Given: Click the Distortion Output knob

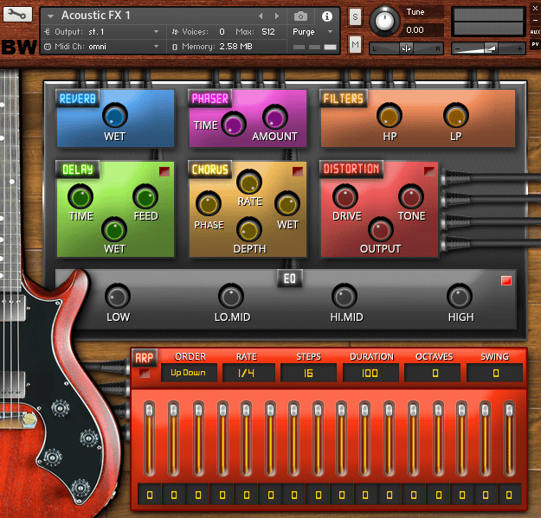Looking at the screenshot, I should (x=381, y=229).
